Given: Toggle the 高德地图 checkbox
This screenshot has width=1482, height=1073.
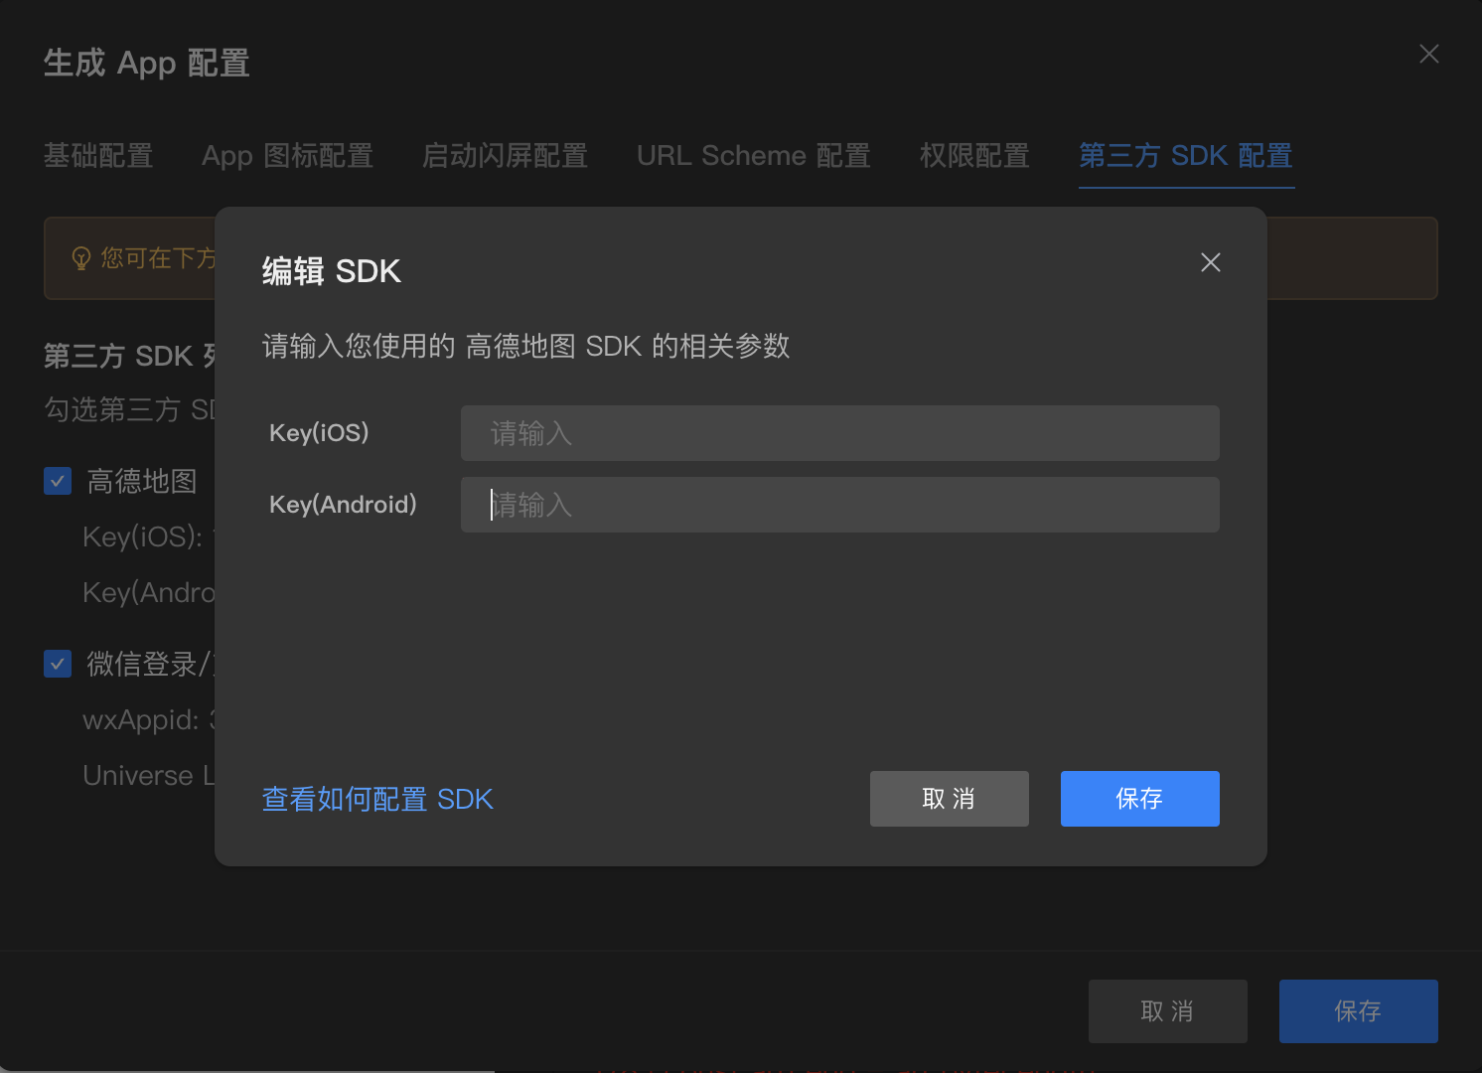Looking at the screenshot, I should (58, 482).
